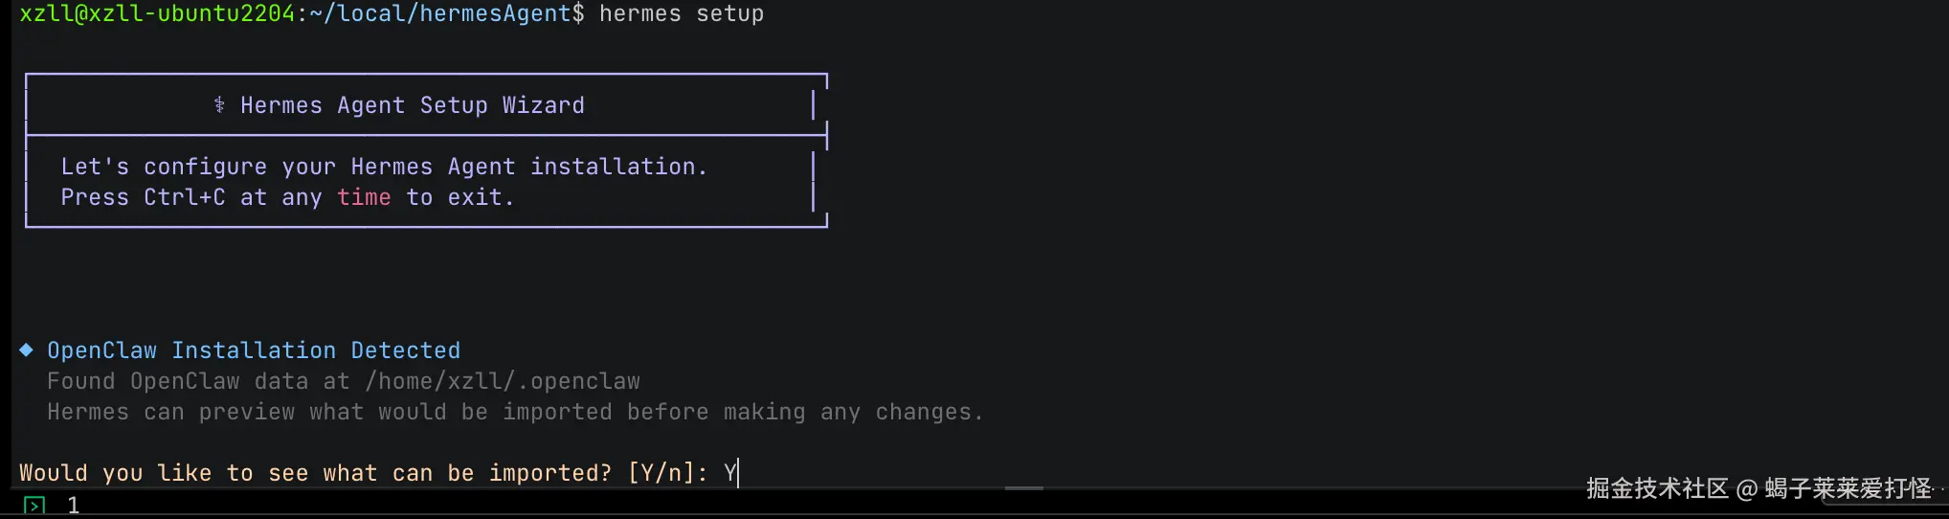Click the author name 蝎子莱莱爱打怪

tap(1848, 489)
